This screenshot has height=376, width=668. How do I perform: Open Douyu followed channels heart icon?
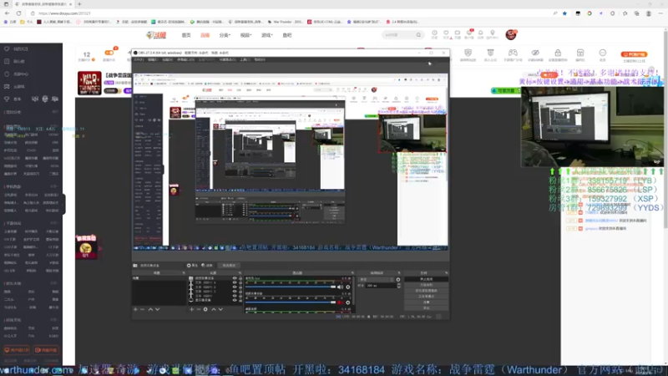[446, 33]
